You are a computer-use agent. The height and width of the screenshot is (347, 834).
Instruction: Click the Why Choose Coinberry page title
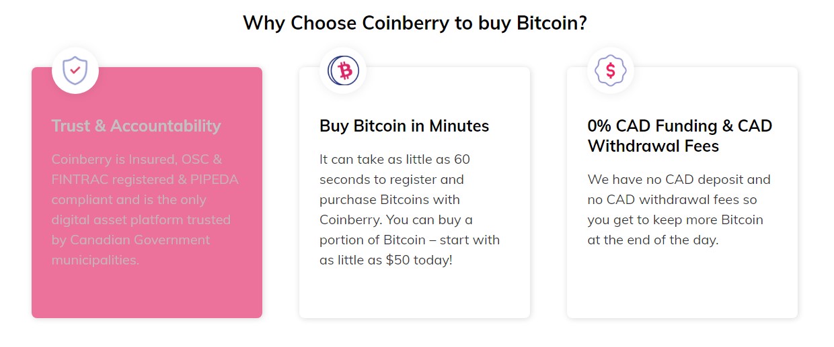pos(415,23)
